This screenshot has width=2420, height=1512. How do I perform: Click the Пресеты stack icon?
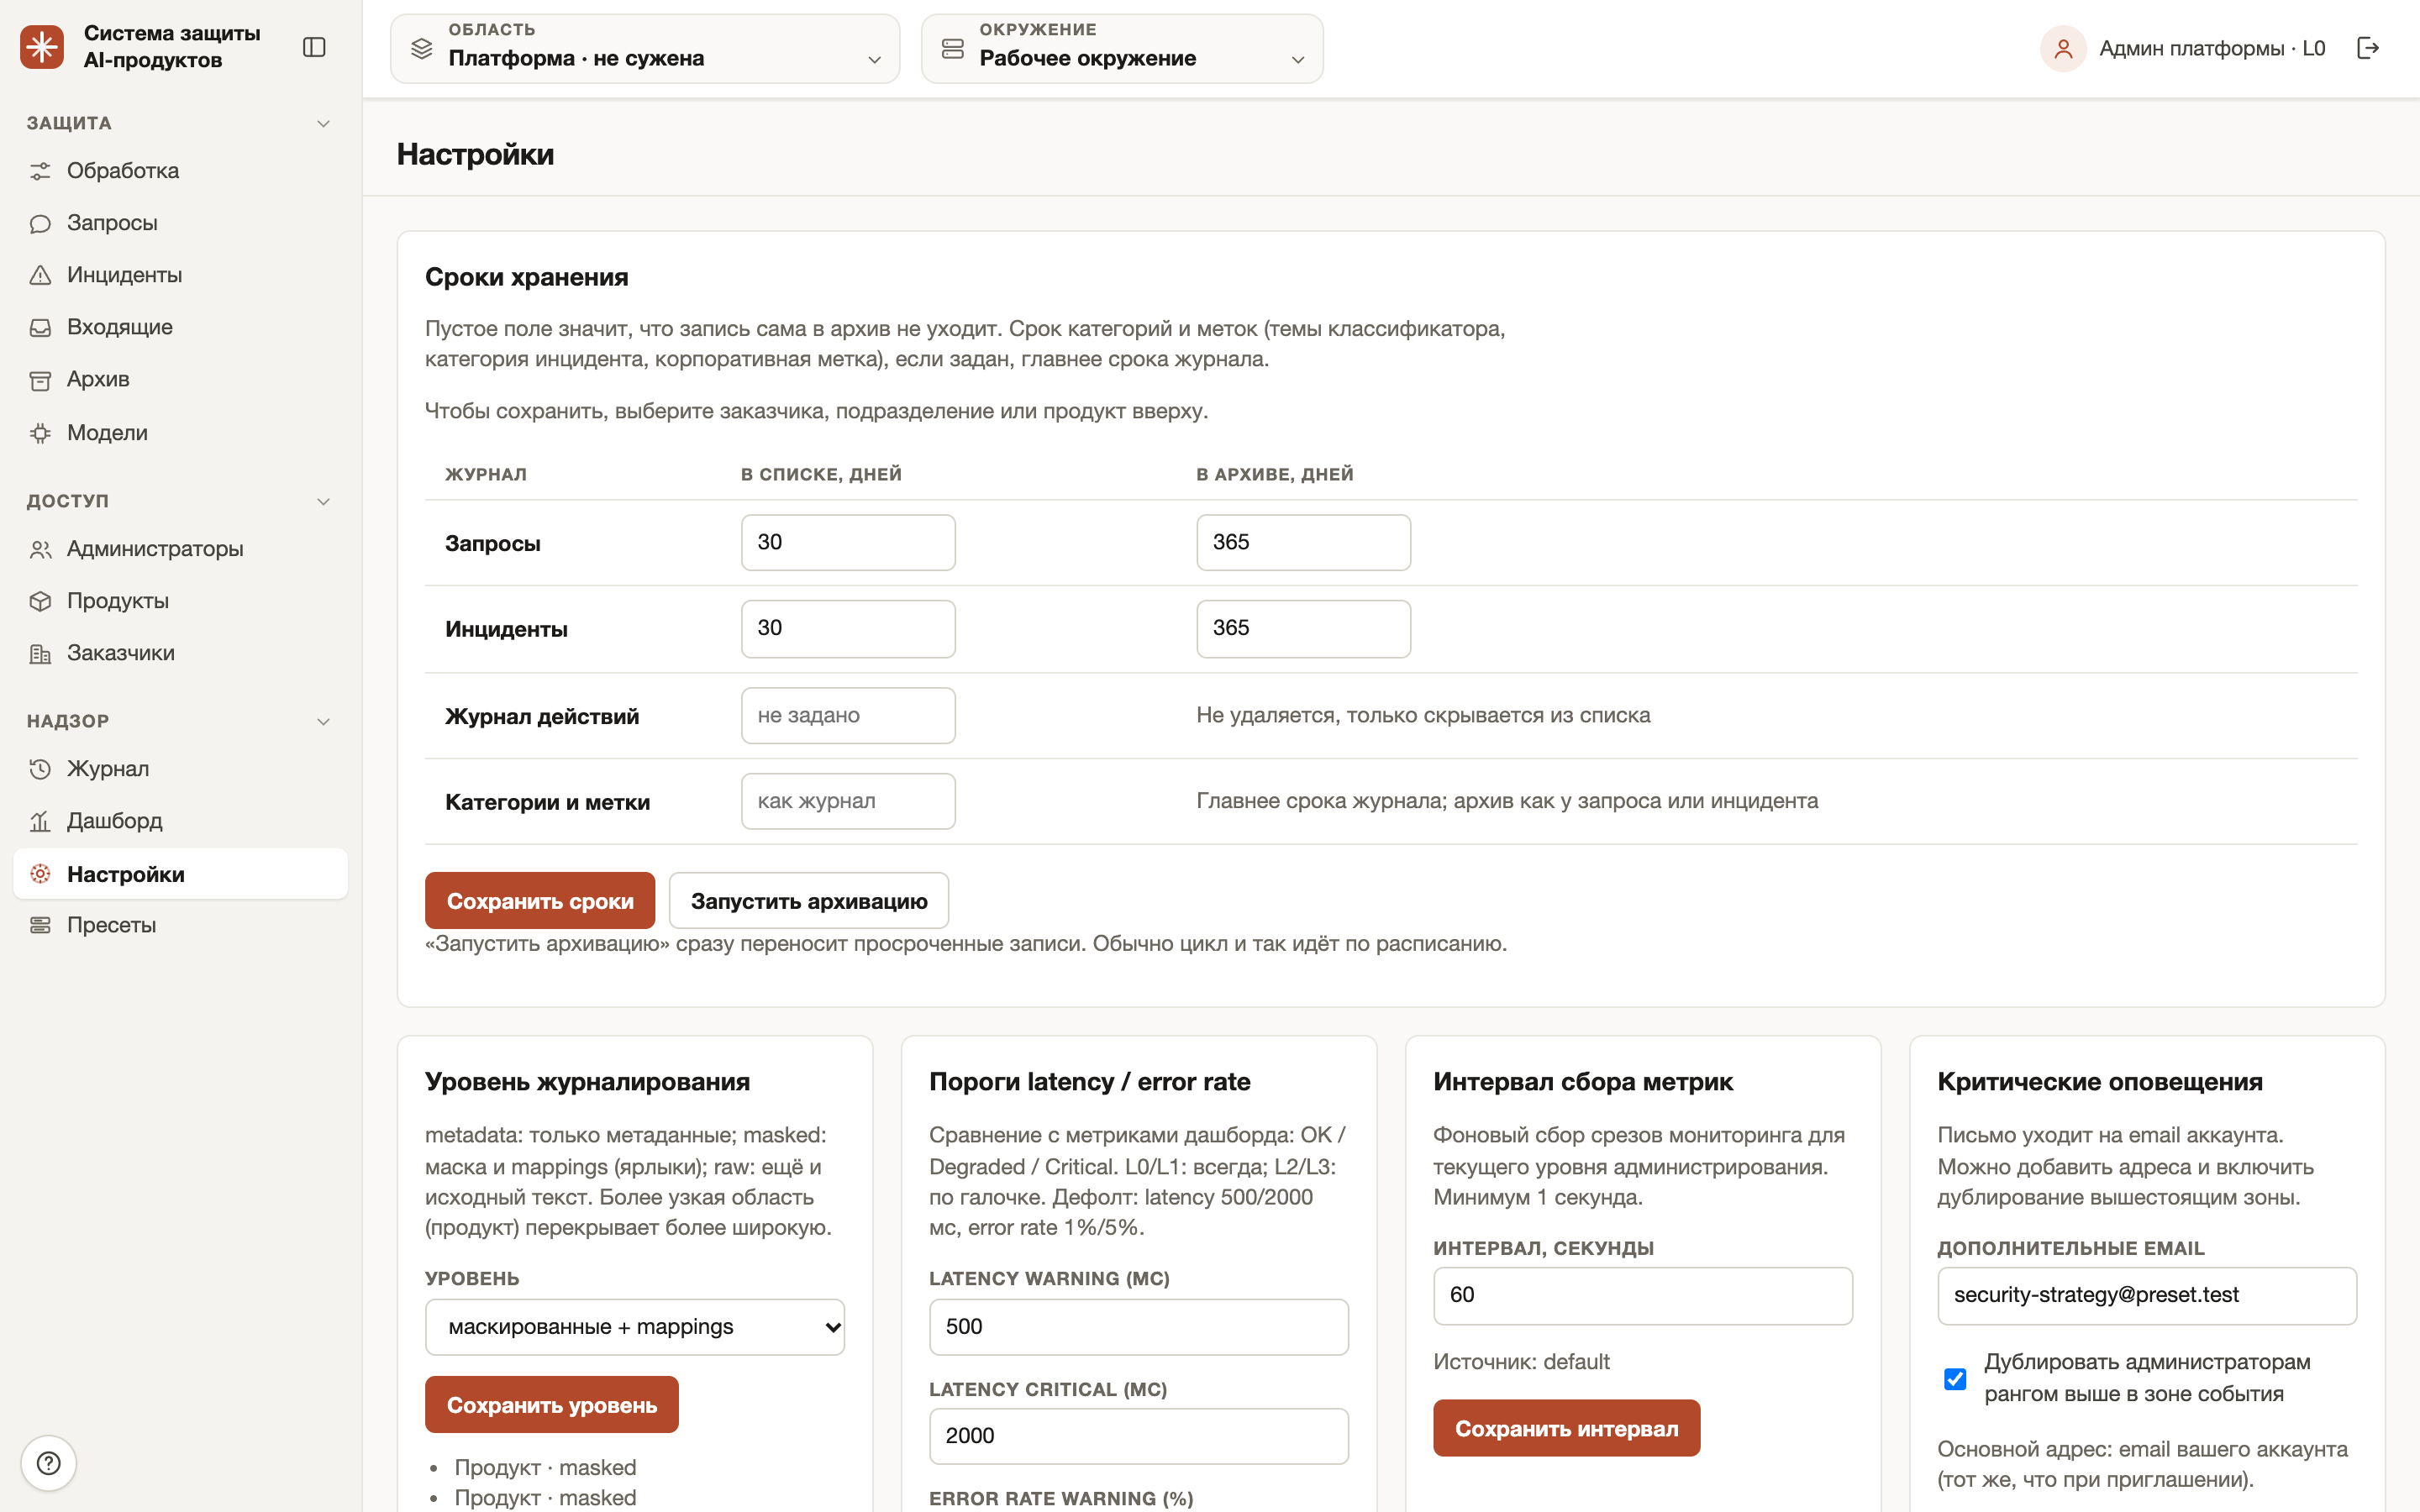pos(40,925)
